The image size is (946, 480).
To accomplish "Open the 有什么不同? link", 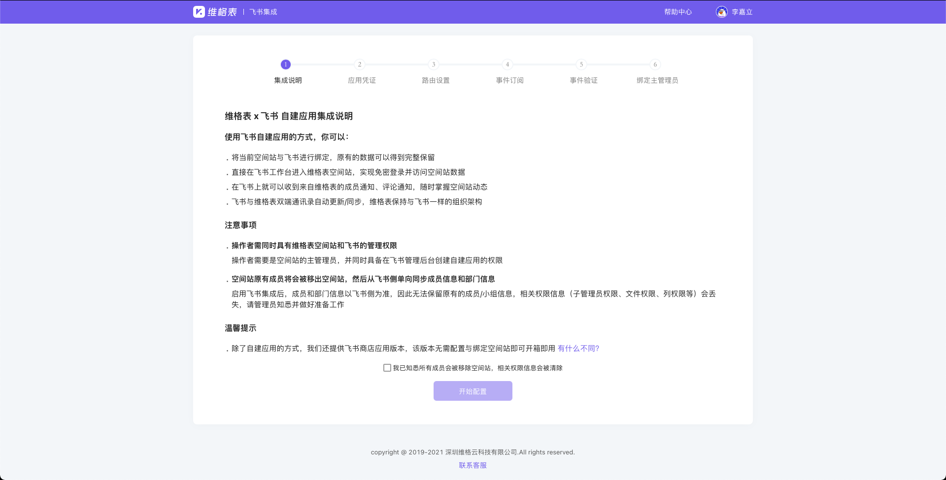I will (x=578, y=349).
